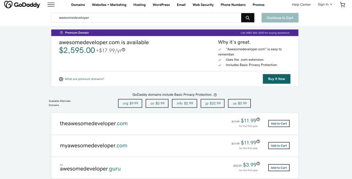
Task: Expand the Sign In dropdown
Action: [x=325, y=4]
